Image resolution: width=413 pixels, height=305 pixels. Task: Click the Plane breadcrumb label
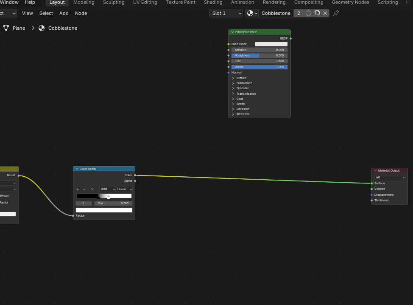[19, 28]
